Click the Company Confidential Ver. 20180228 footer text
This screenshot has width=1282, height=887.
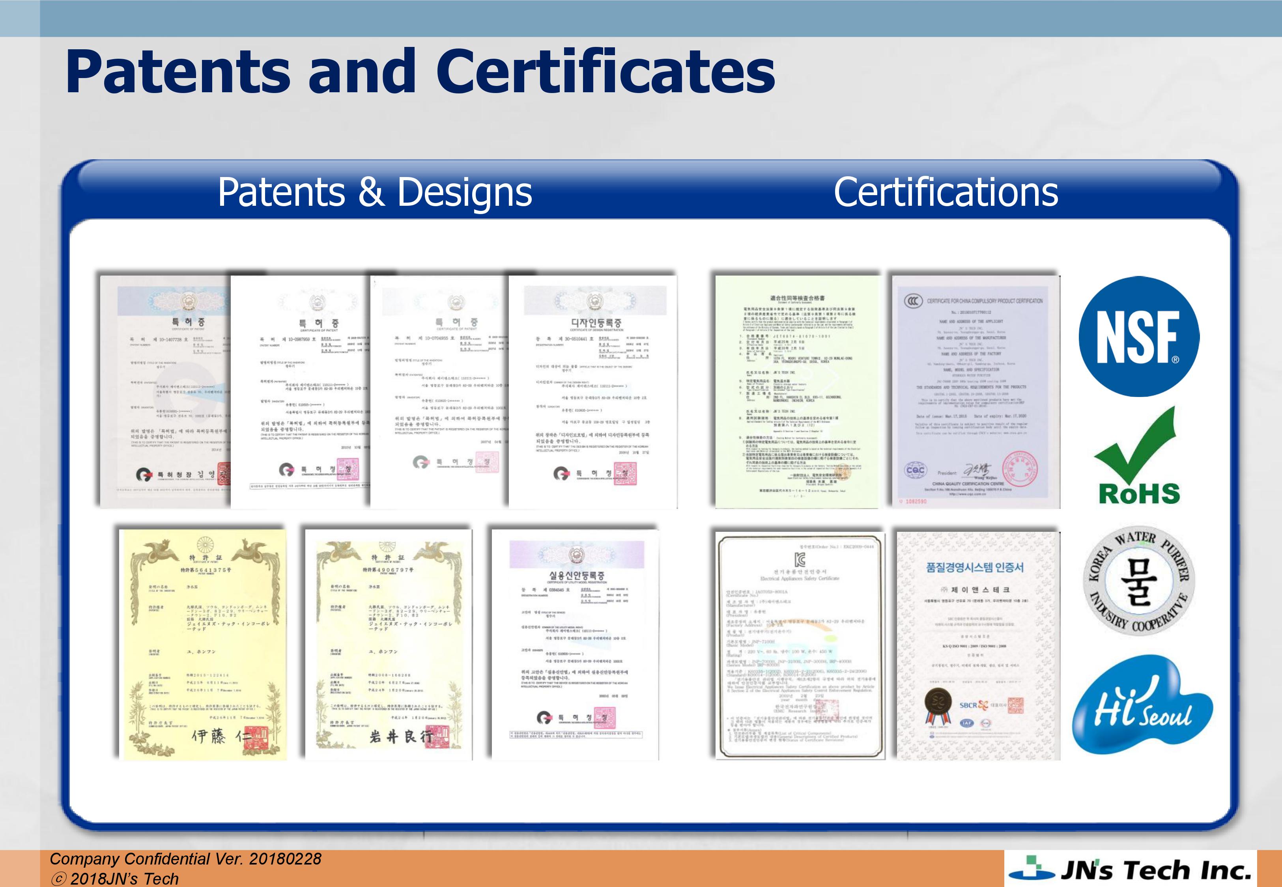pos(185,859)
